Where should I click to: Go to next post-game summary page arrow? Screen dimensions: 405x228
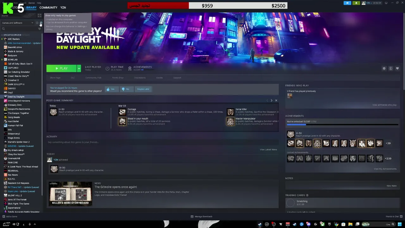coord(271,100)
